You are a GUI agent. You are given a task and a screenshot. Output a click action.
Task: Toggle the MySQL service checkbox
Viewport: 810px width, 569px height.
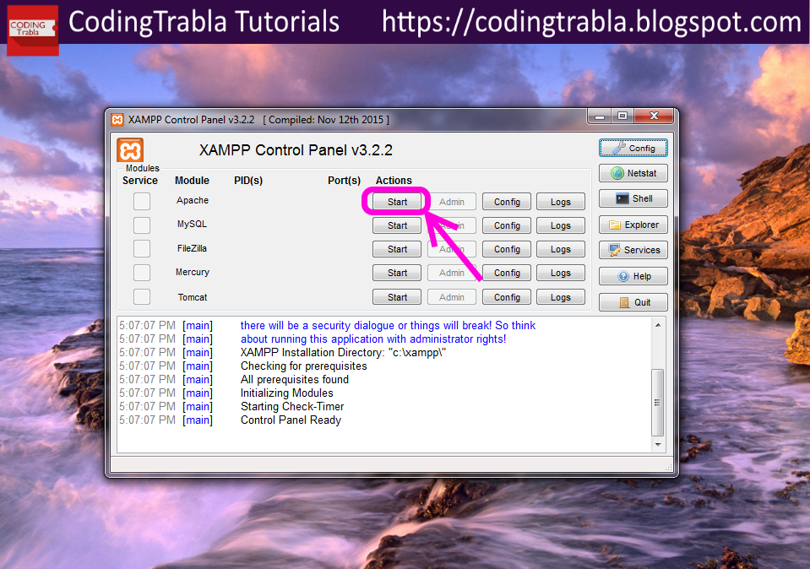142,225
